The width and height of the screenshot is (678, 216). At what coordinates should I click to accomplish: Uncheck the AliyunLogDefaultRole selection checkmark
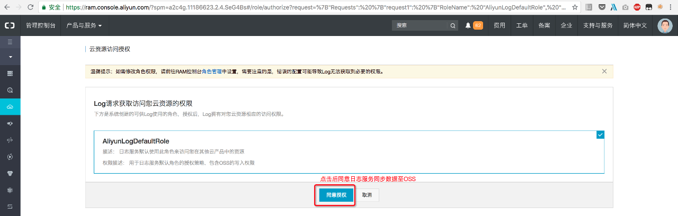point(600,135)
